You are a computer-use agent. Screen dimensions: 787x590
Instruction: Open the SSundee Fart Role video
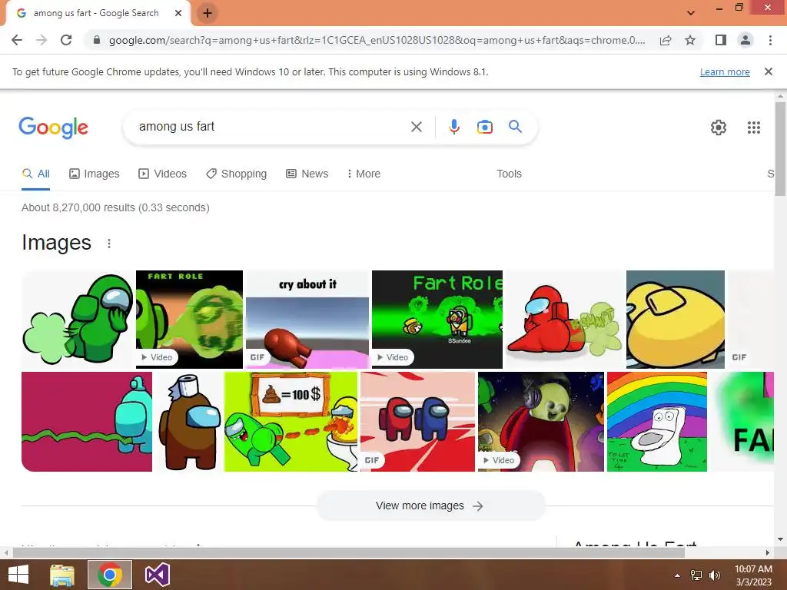(437, 319)
